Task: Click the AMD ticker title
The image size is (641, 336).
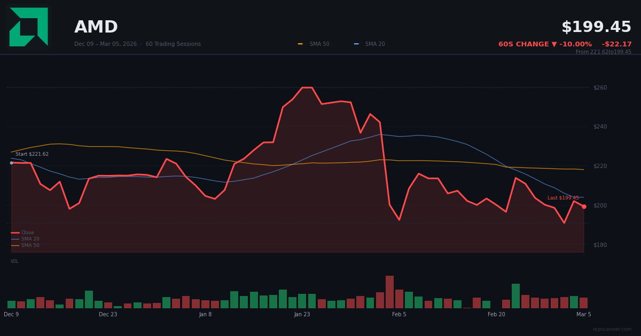Action: point(96,27)
